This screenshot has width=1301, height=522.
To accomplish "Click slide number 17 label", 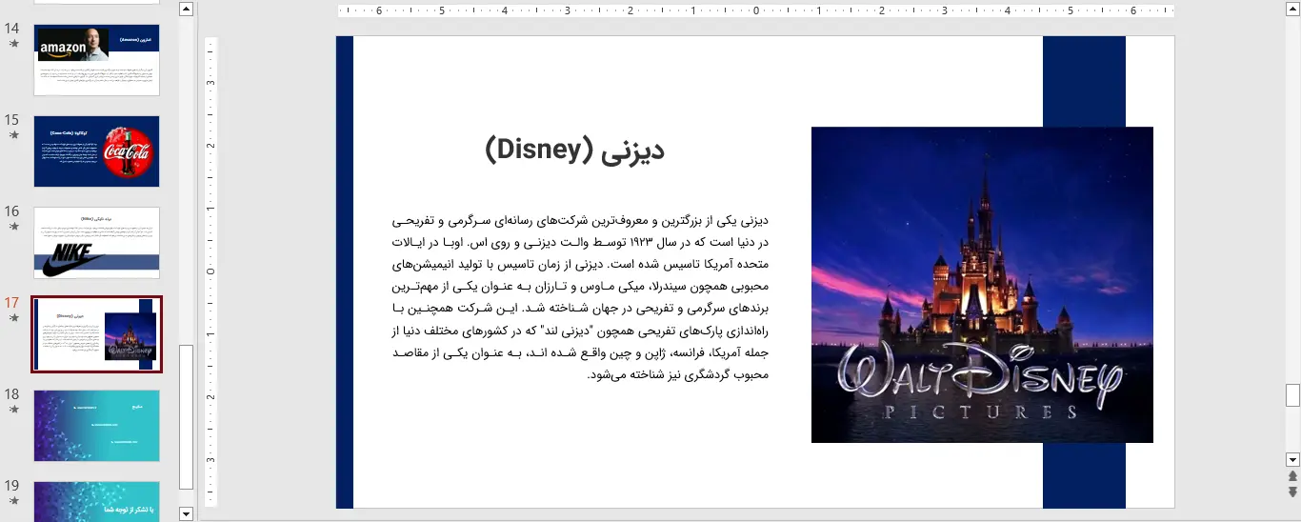I will point(12,303).
